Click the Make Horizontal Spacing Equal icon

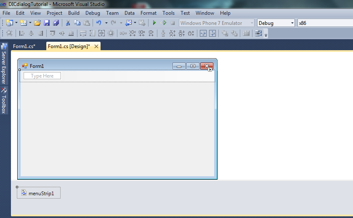(x=123, y=33)
